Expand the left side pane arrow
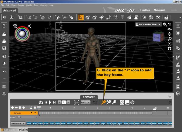This screenshot has width=182, height=132. tap(9, 57)
